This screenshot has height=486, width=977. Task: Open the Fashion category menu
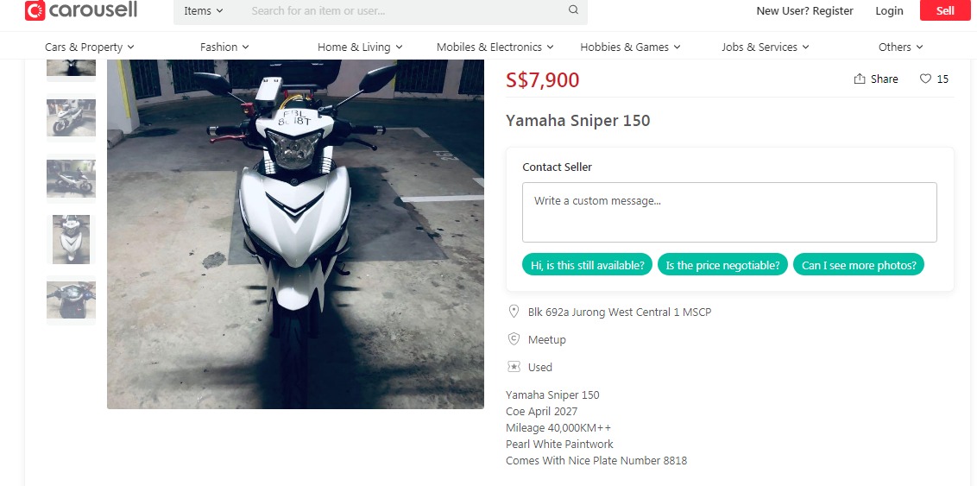pos(224,47)
